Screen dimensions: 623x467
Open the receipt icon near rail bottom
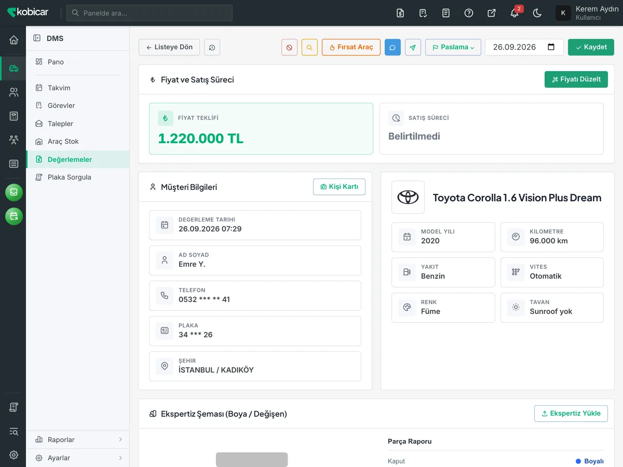13,407
